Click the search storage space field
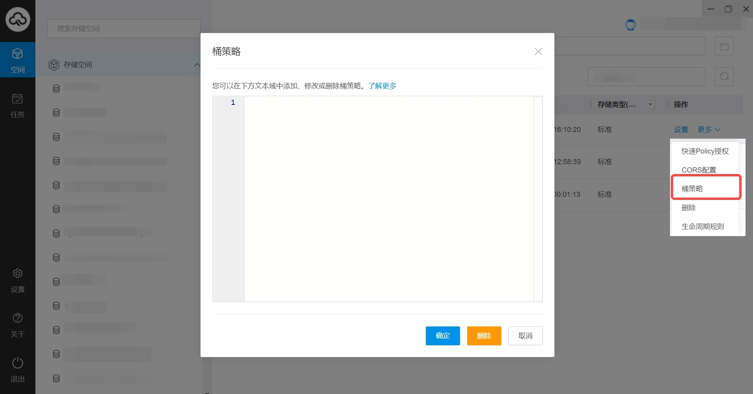The width and height of the screenshot is (753, 394). tap(124, 29)
